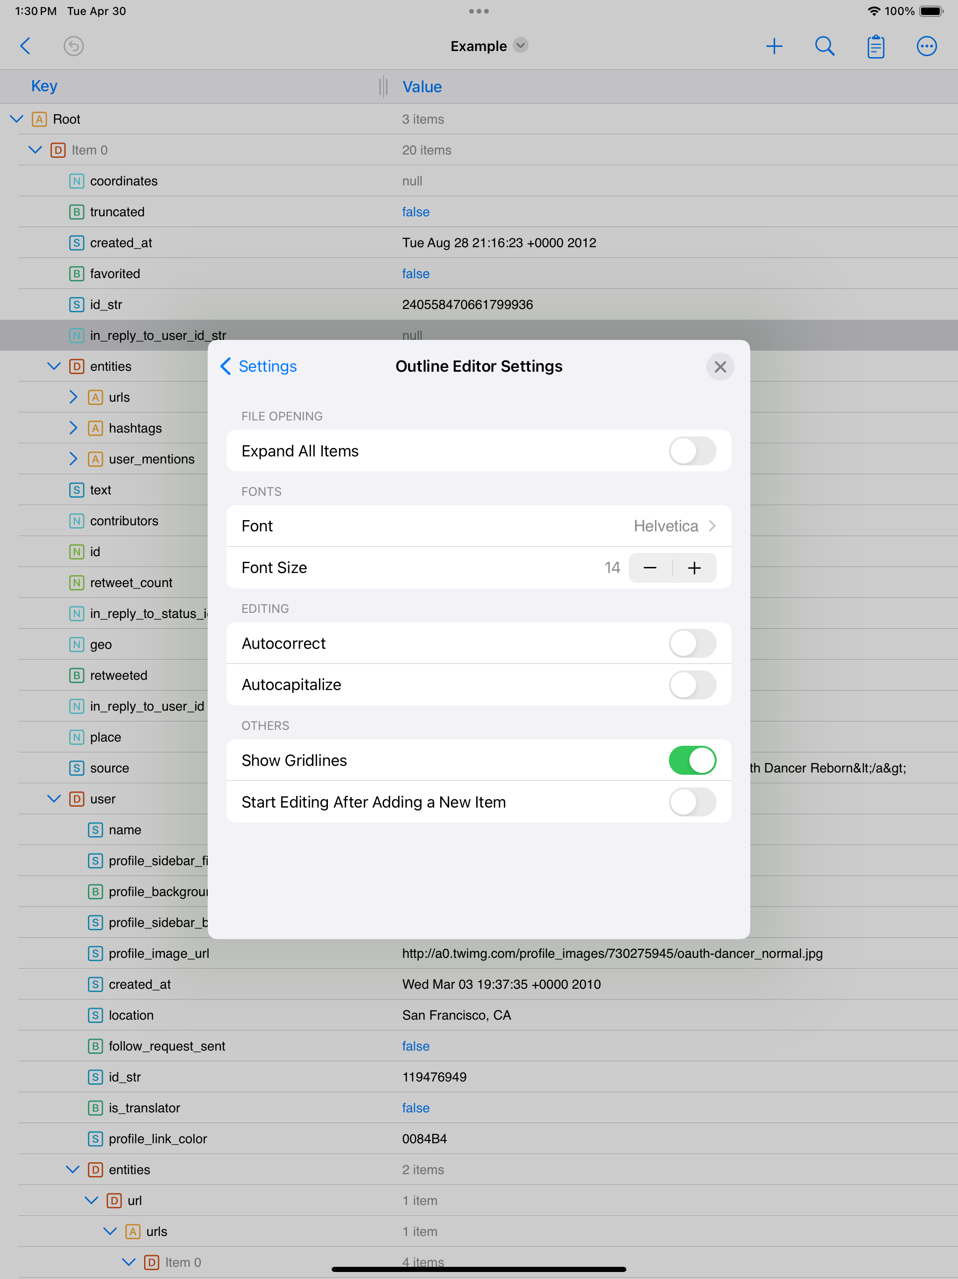The image size is (958, 1279).
Task: Expand the hashtags array
Action: click(x=73, y=428)
